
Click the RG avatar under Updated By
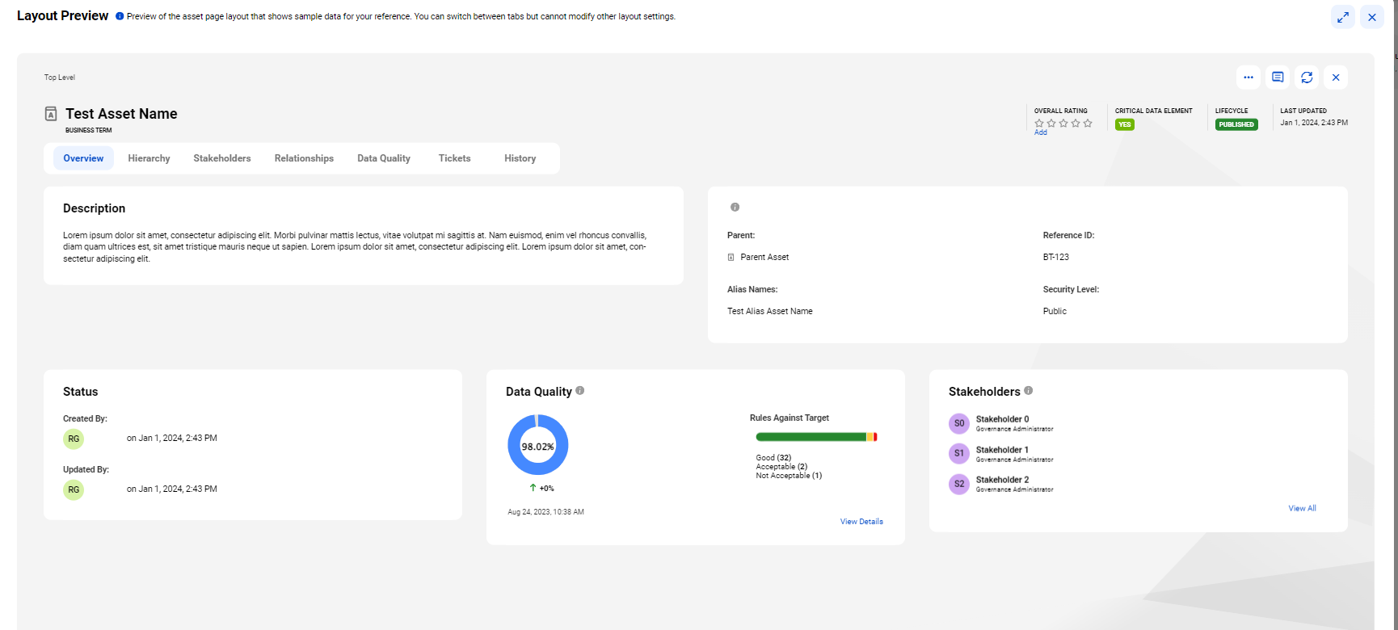74,489
